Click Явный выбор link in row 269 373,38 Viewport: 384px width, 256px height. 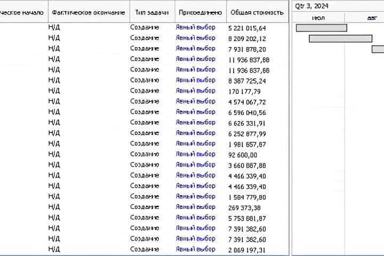(x=195, y=207)
